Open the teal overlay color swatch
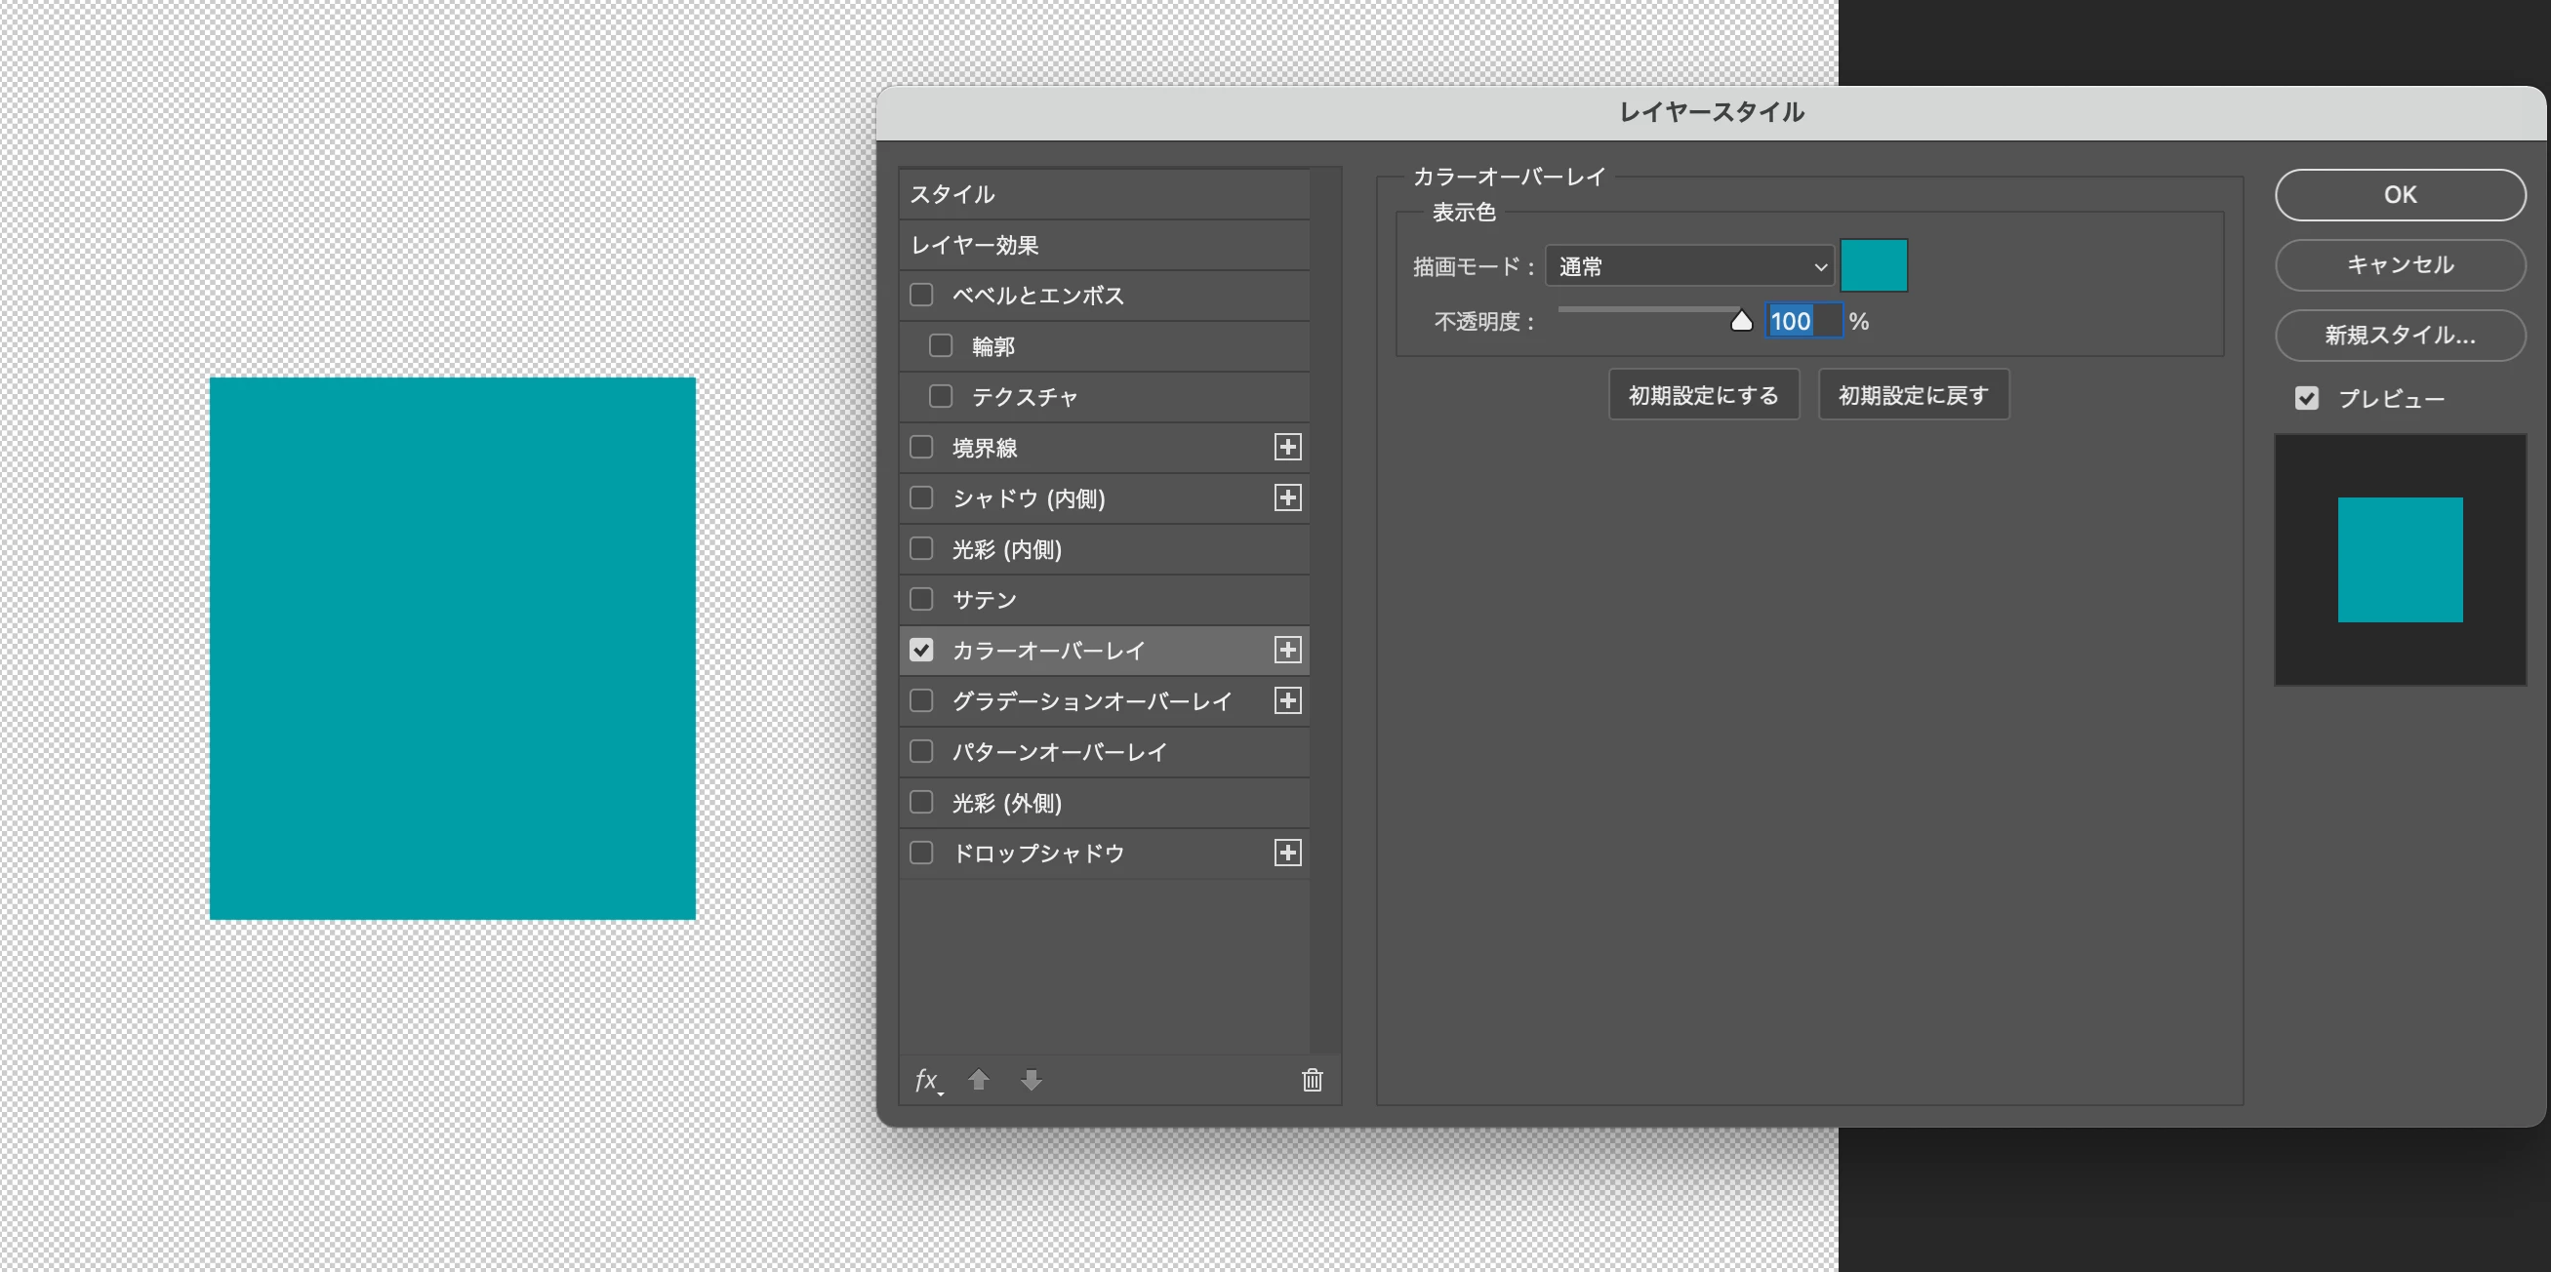 (x=1874, y=265)
